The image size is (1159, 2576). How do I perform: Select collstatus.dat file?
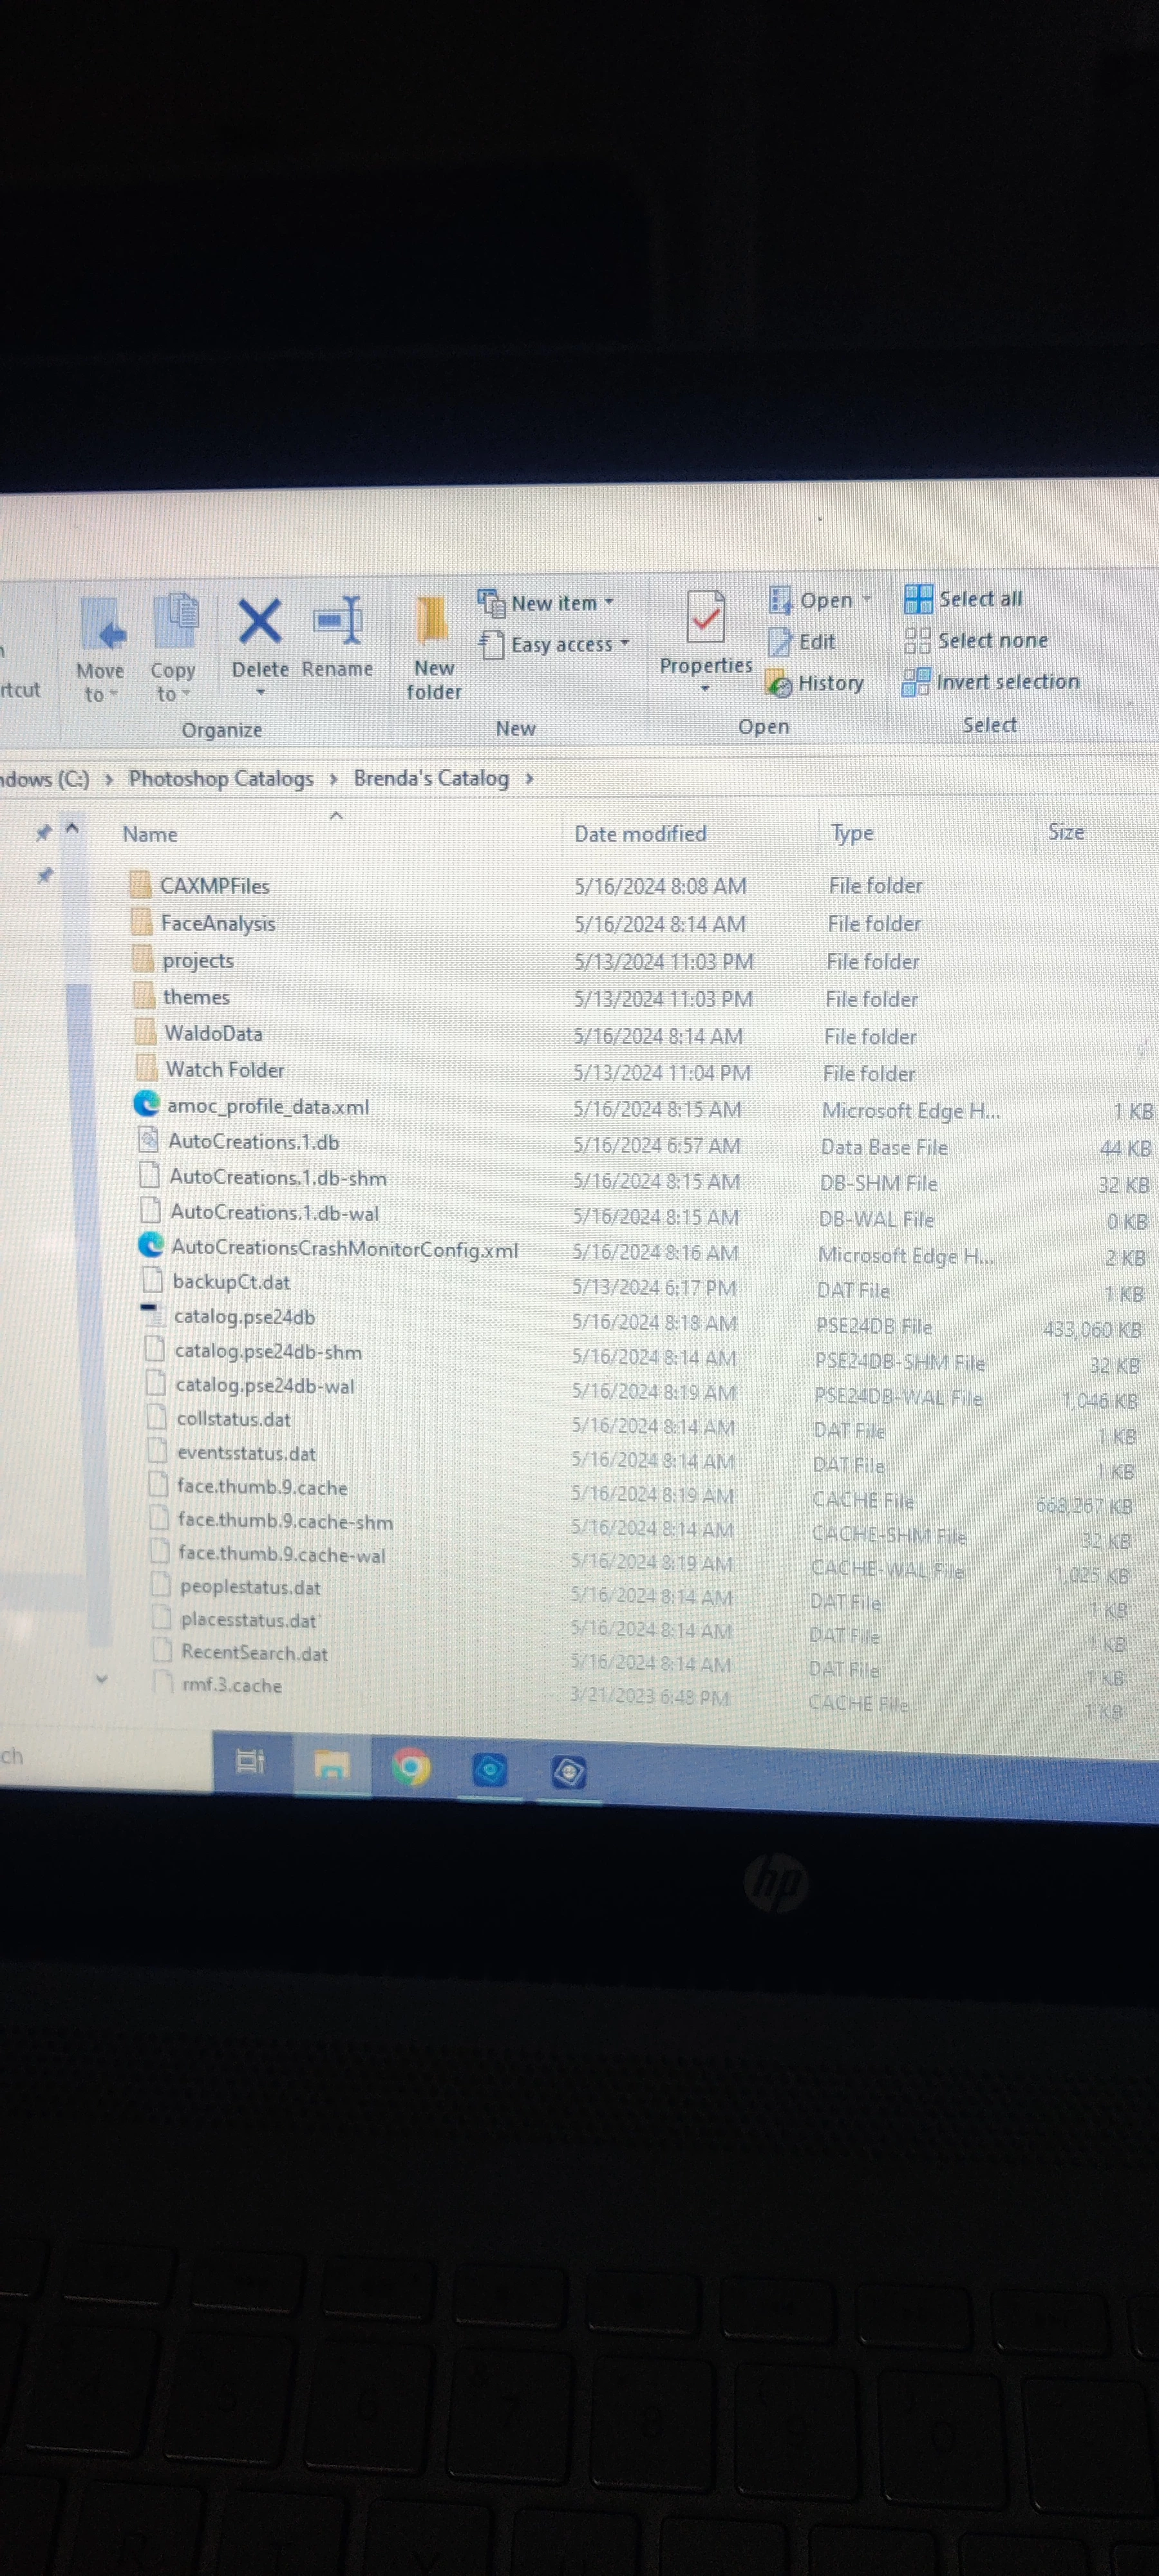coord(234,1419)
